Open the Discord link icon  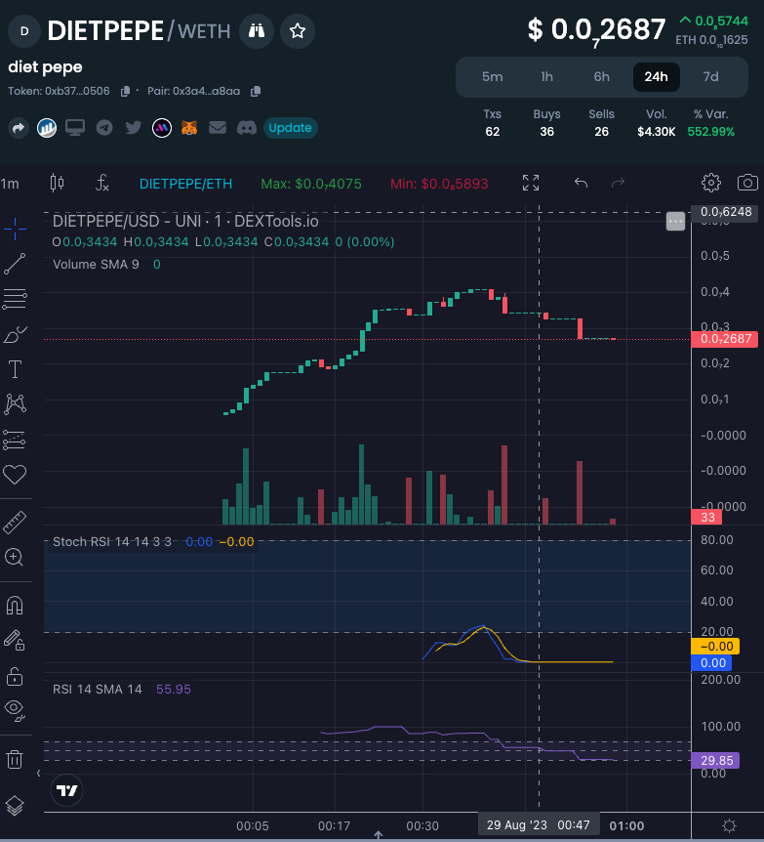(246, 128)
